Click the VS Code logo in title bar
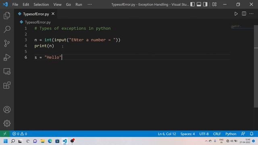 point(5,4)
